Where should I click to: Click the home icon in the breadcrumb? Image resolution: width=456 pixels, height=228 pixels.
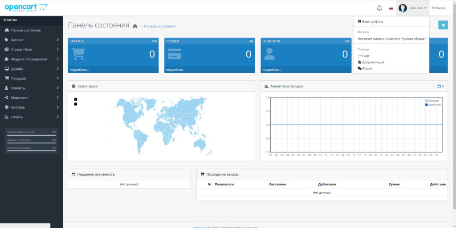tap(135, 26)
